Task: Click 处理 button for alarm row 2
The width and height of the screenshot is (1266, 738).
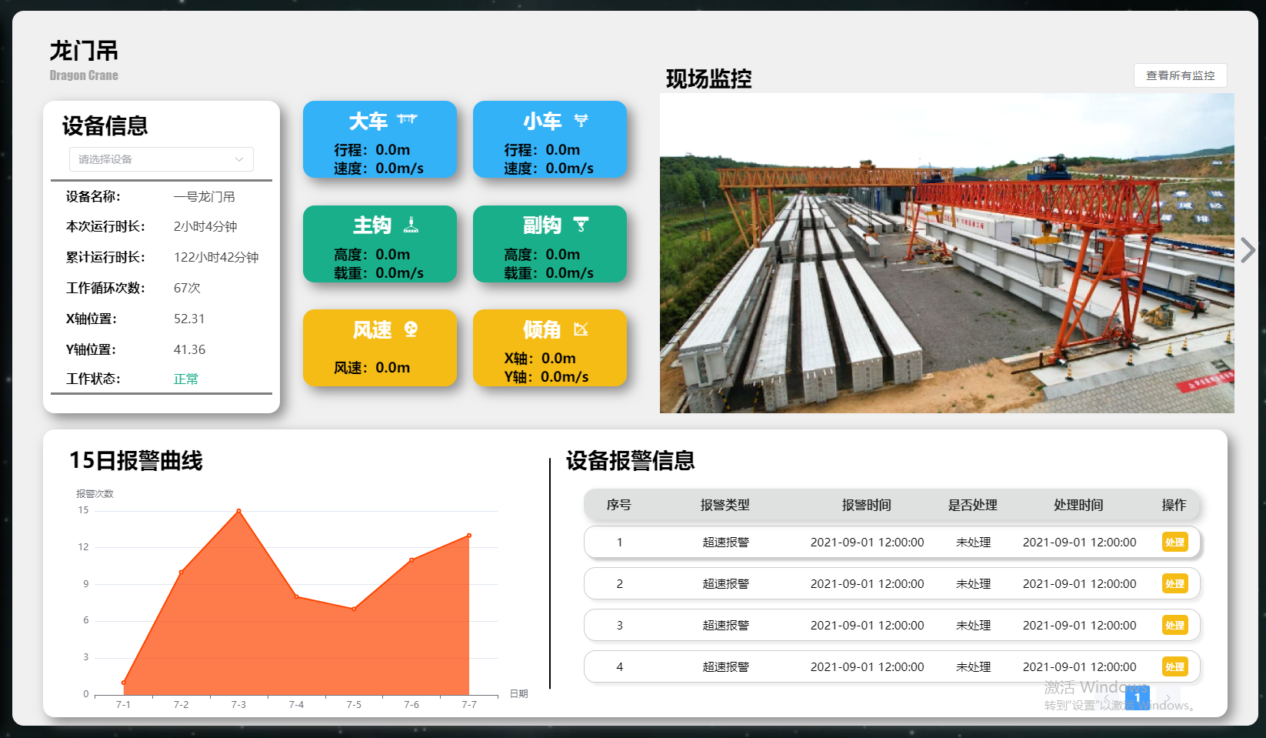Action: [x=1174, y=583]
